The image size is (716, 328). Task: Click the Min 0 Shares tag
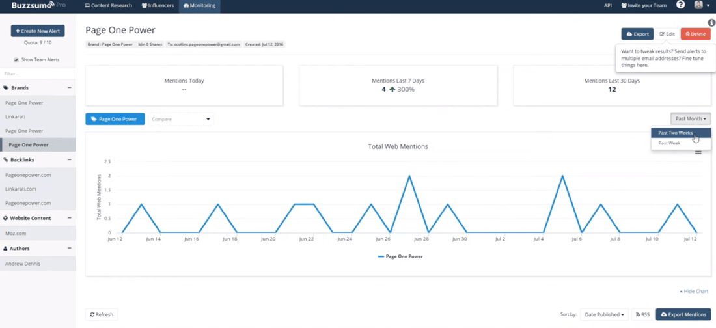pyautogui.click(x=150, y=44)
